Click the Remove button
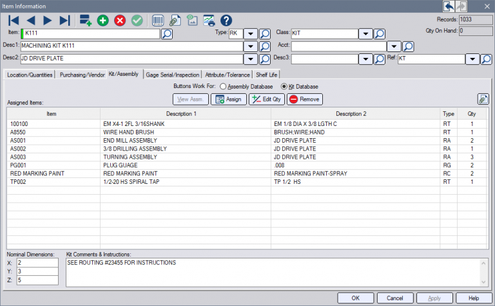This screenshot has width=495, height=306. [x=304, y=99]
